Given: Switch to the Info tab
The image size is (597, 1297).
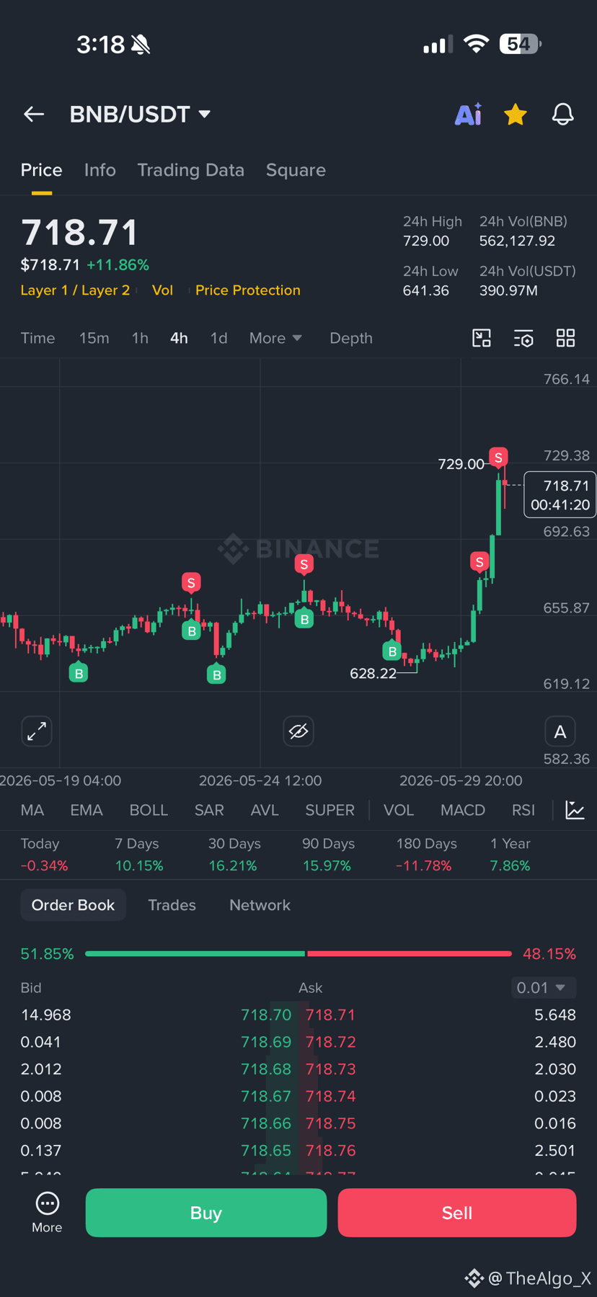Looking at the screenshot, I should tap(99, 170).
